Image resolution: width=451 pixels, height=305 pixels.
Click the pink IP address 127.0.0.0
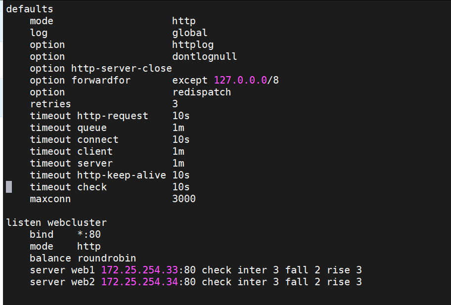(240, 80)
